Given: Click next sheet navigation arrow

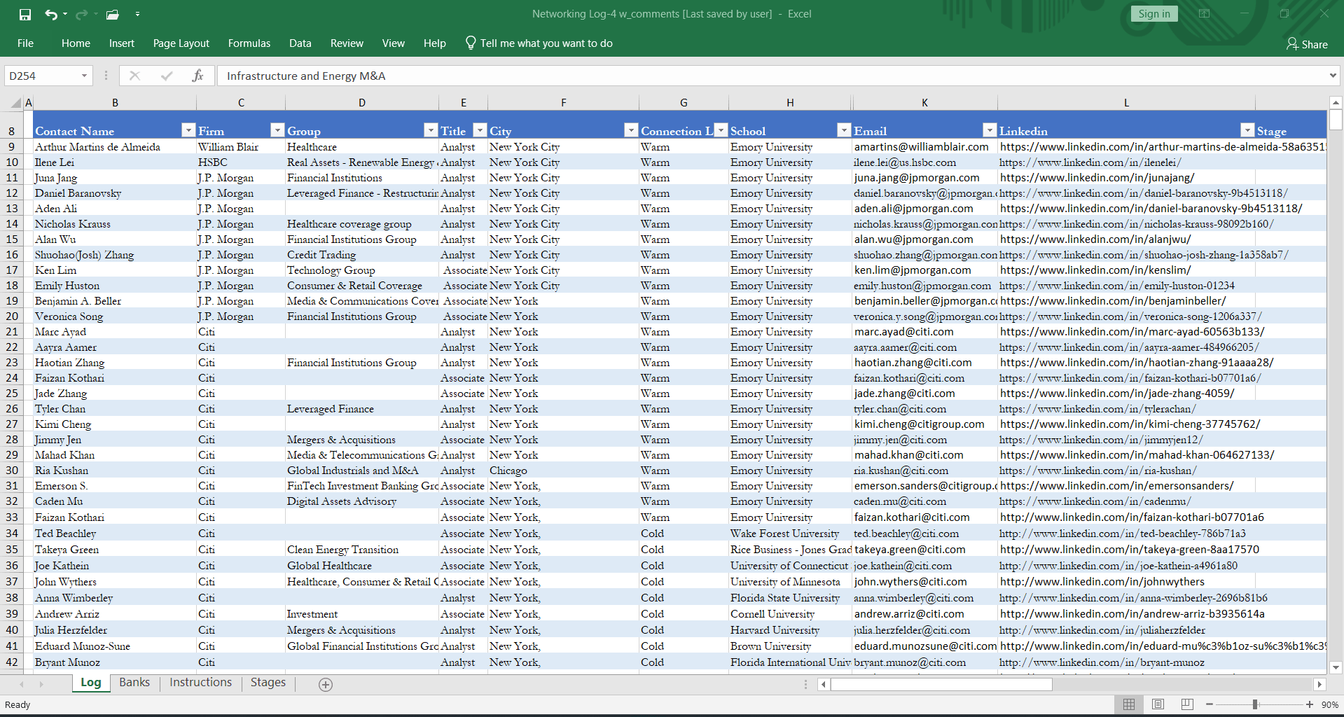Looking at the screenshot, I should (41, 684).
